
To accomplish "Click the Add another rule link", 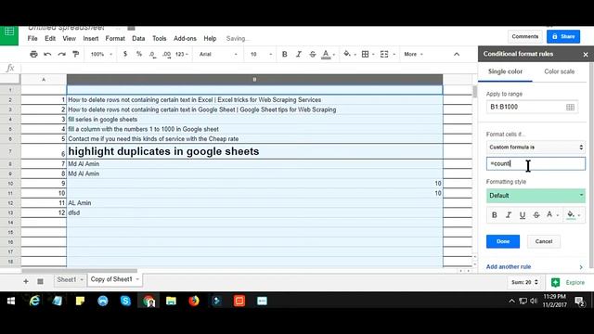I will [509, 267].
